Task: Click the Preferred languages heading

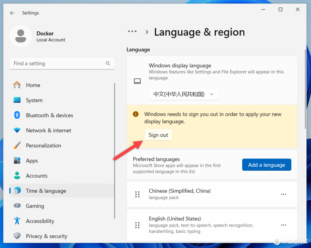Action: coord(156,159)
